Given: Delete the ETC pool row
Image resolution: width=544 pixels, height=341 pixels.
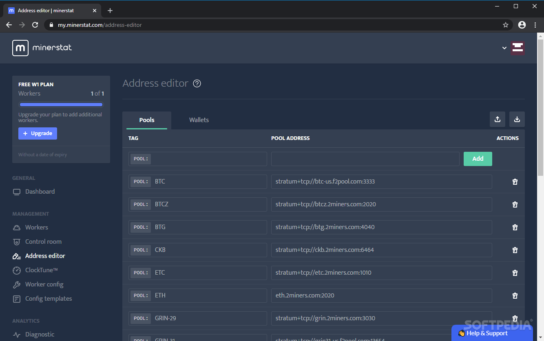Looking at the screenshot, I should click(515, 273).
